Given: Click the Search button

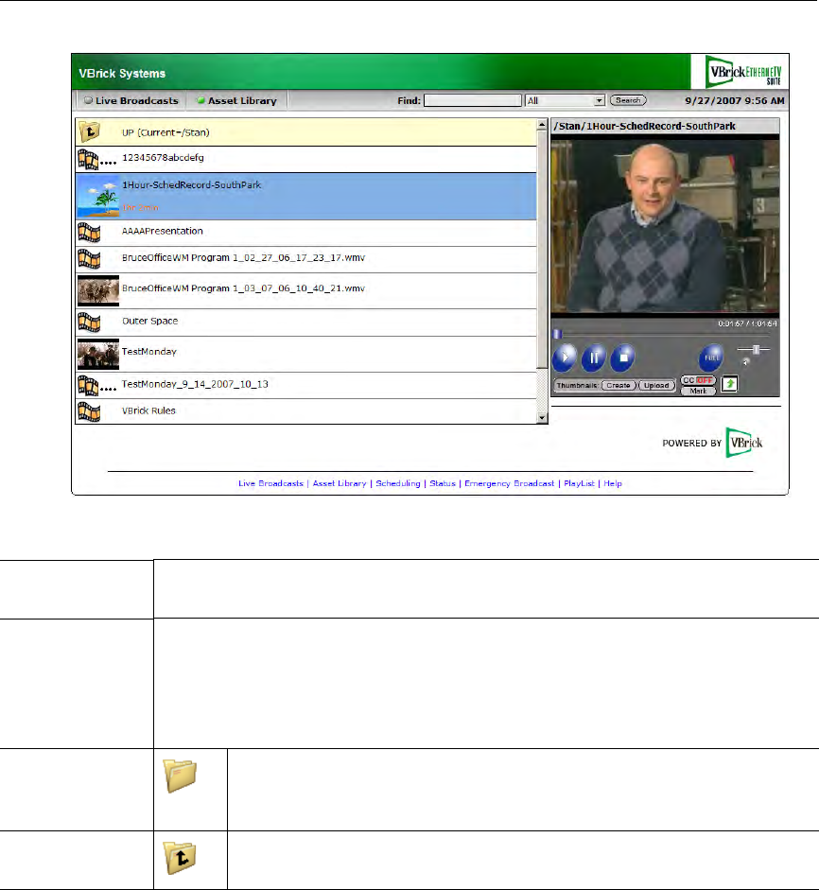Looking at the screenshot, I should point(628,100).
